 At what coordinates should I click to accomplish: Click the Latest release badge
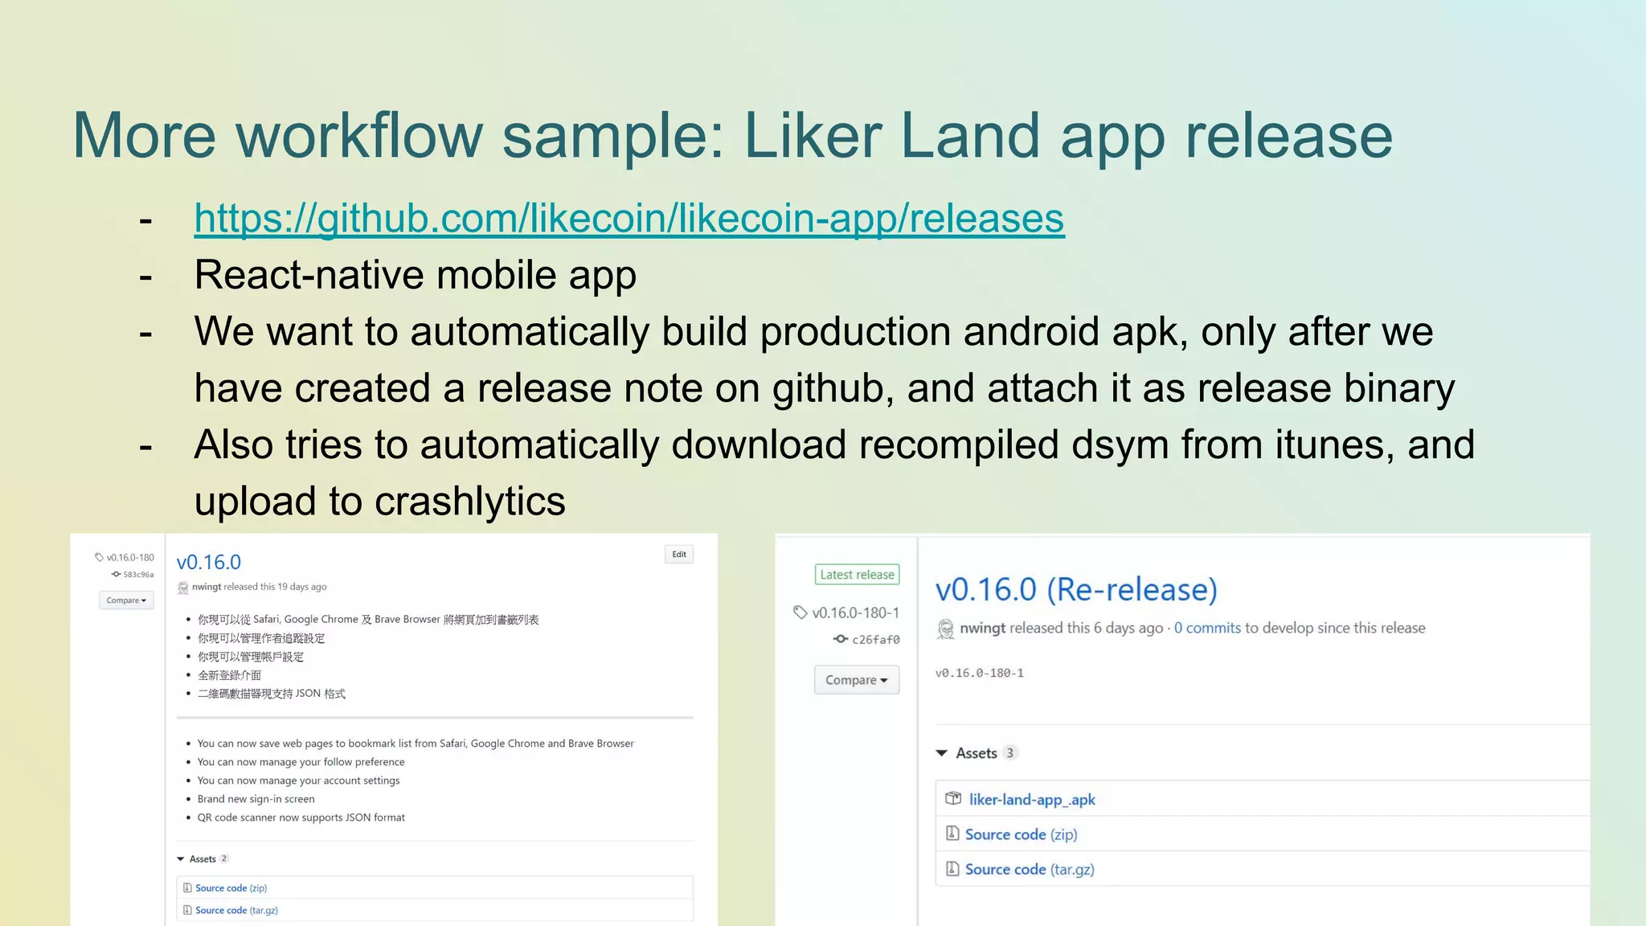(857, 575)
